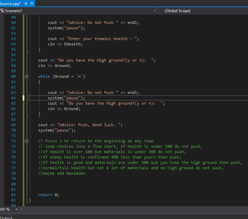Screen dimensions: 248x219
Task: Click the Scenario1 project icon
Action: (3, 11)
